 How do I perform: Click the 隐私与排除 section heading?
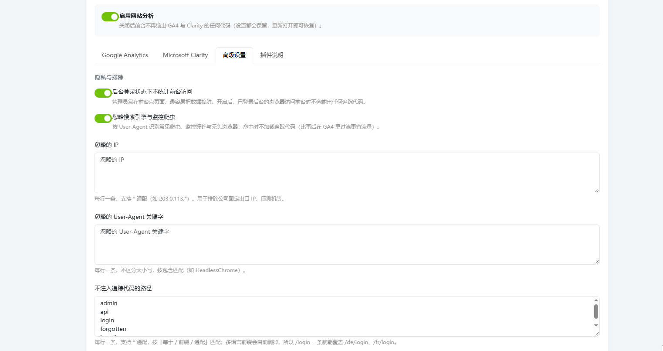pos(109,77)
